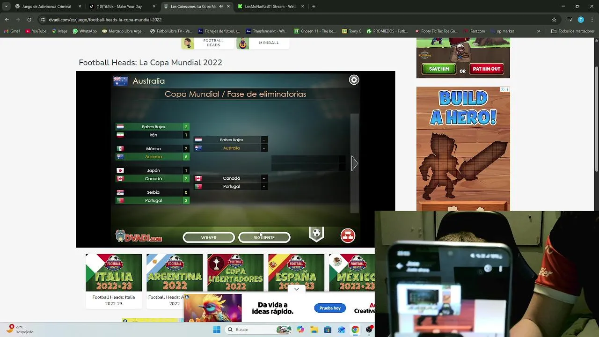Open the media control icon in the Chrome toolbar

570,20
